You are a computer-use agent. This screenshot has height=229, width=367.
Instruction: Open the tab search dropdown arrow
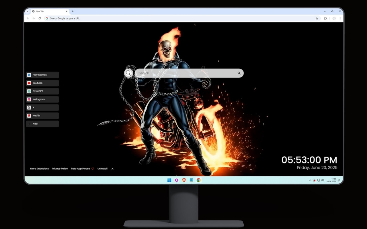point(27,11)
